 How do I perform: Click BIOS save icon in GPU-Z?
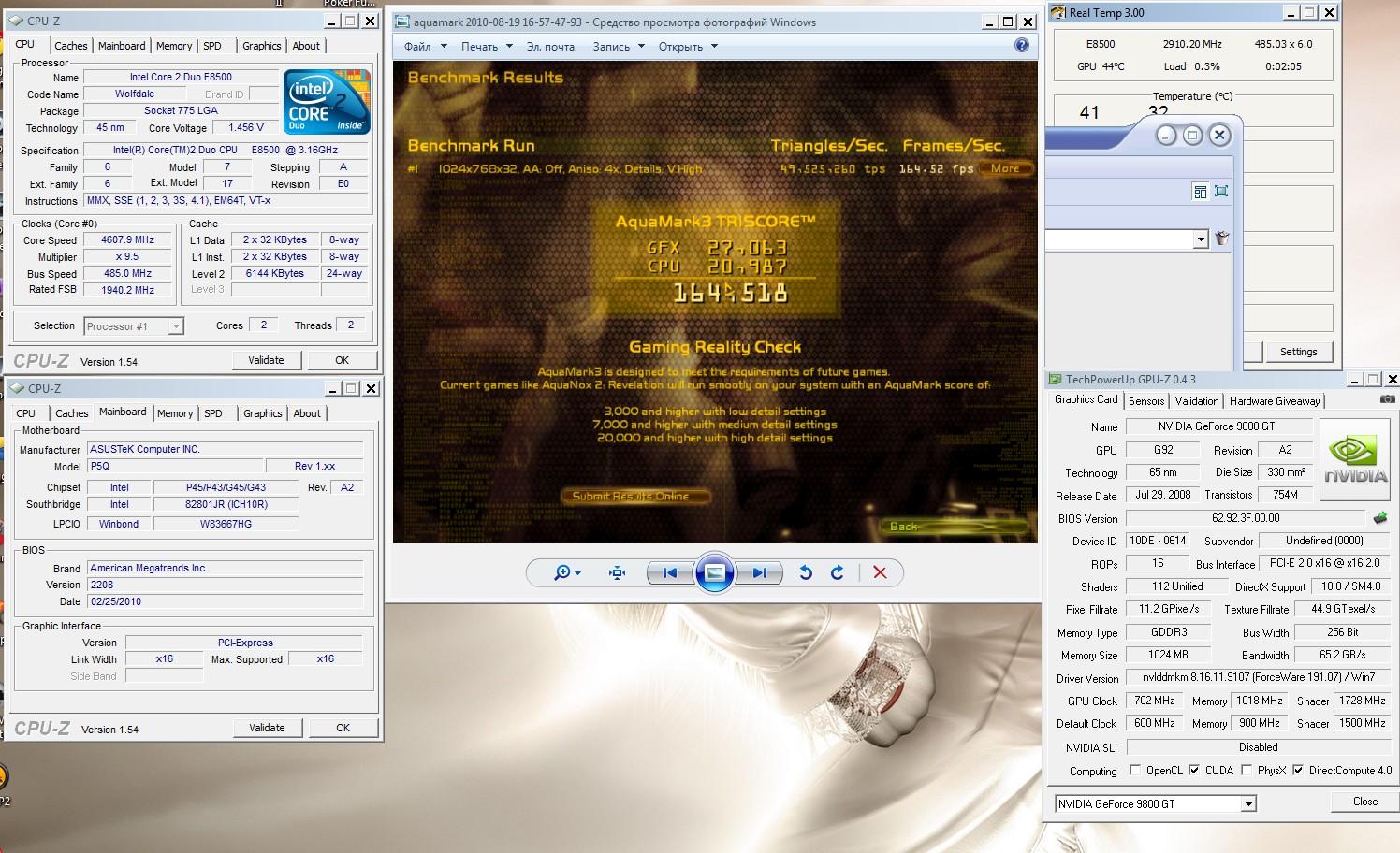(1380, 517)
